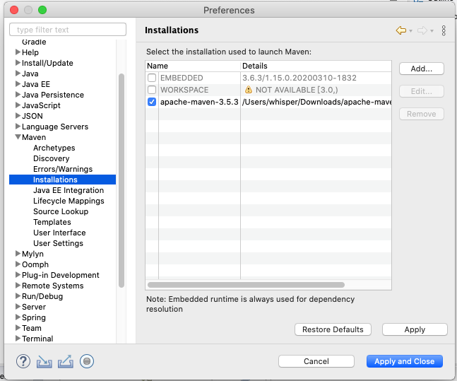Toggle the Oomph preference recorder icon
Image resolution: width=457 pixels, height=381 pixels.
click(x=87, y=361)
